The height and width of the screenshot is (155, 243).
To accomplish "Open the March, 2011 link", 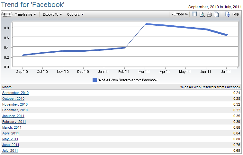I will pos(12,127).
